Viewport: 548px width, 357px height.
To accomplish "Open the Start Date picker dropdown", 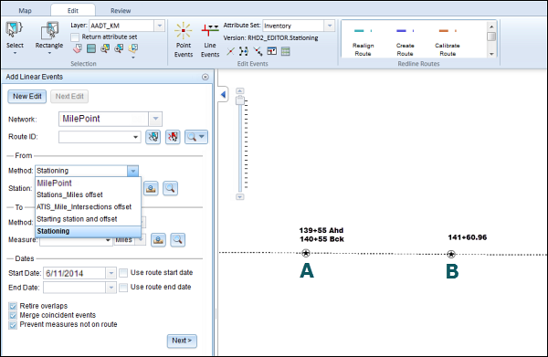I will point(111,273).
